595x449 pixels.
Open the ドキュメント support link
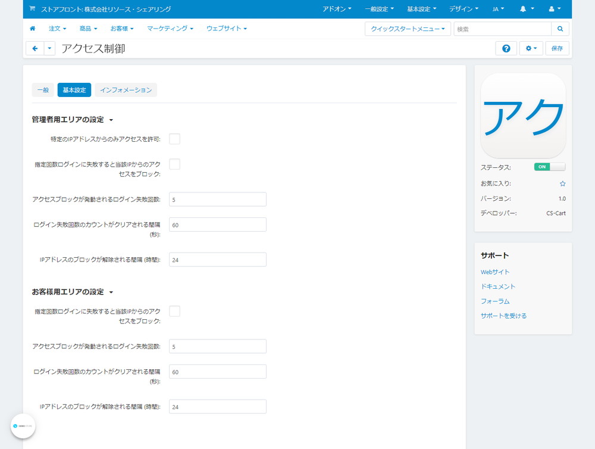(498, 286)
